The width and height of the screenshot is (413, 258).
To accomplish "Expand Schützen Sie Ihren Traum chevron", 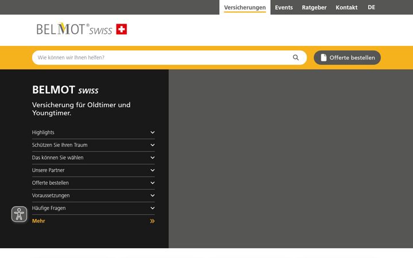I will point(153,145).
